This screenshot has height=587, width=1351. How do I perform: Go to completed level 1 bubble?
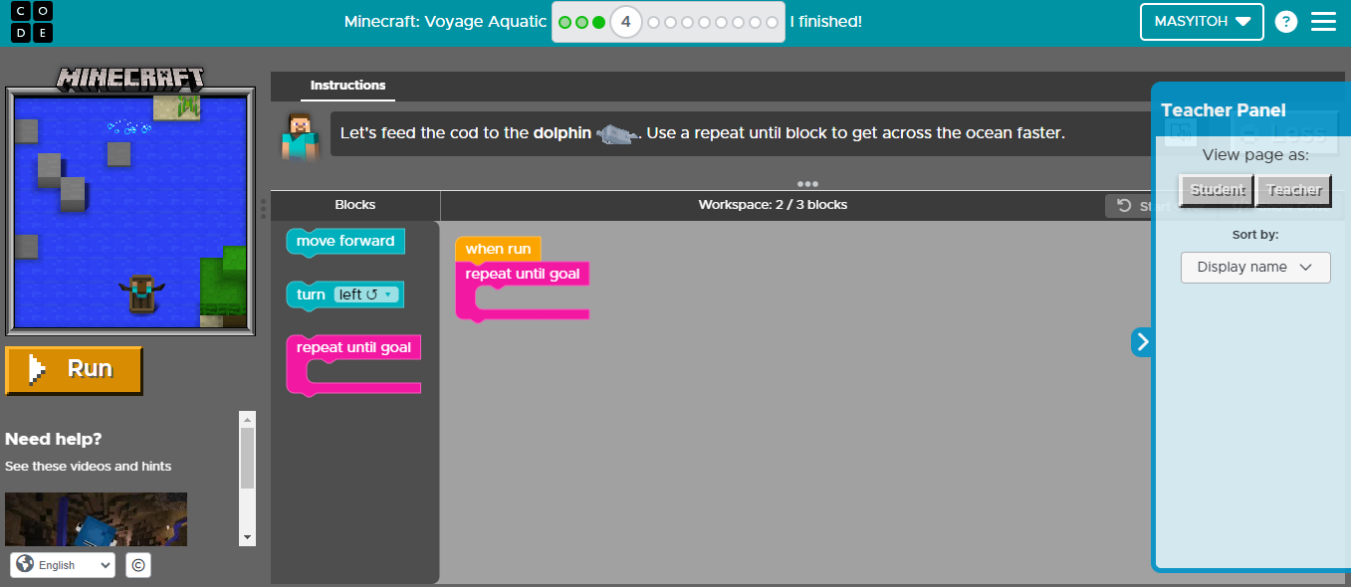pyautogui.click(x=565, y=22)
